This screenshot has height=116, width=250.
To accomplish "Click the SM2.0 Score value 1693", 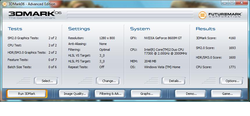I will coord(232,48).
